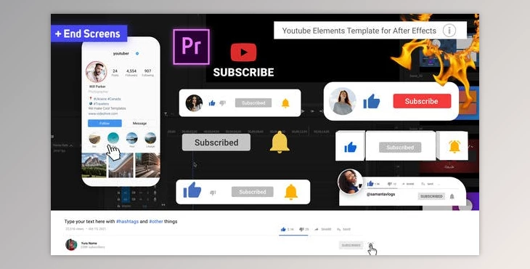Click the bell in the top center bar
Image resolution: width=530 pixels, height=269 pixels.
coord(285,103)
